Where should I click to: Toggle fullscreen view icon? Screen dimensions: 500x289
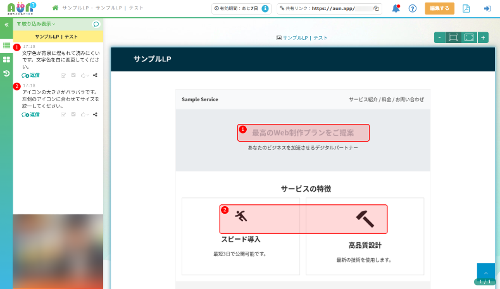[469, 37]
